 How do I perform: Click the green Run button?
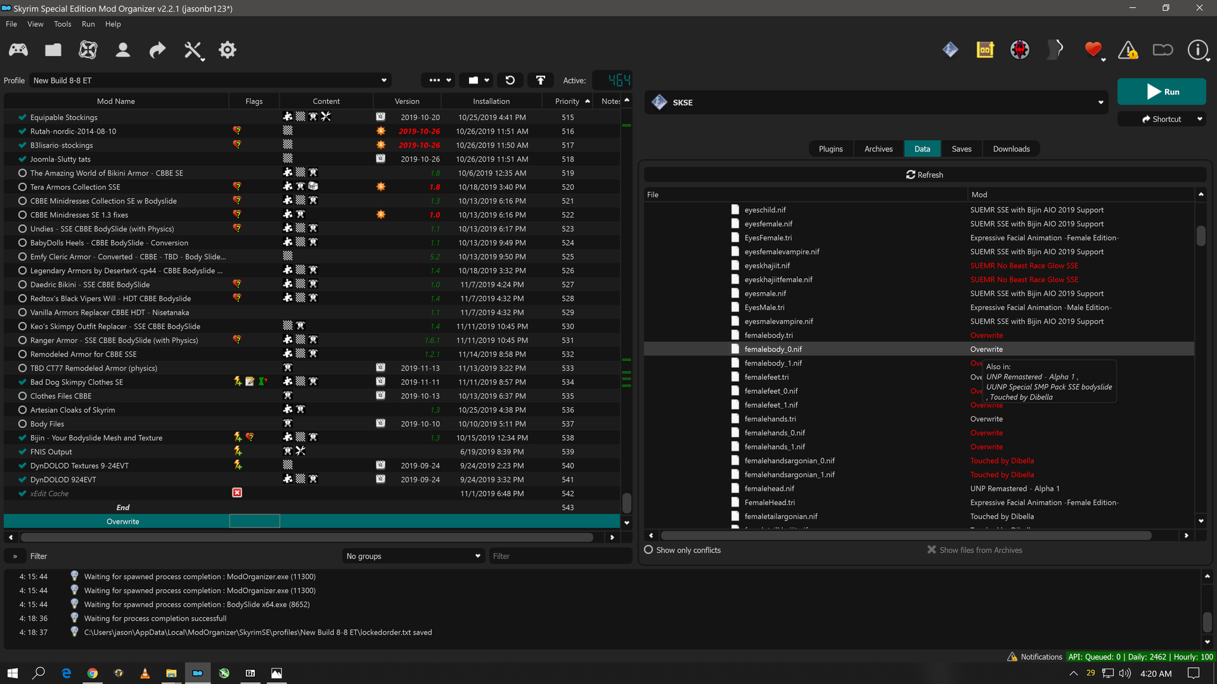pos(1161,92)
